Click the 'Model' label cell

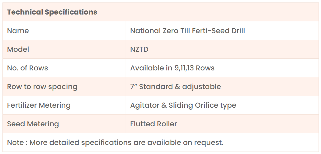point(18,49)
